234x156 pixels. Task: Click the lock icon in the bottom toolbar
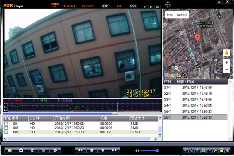(x=221, y=150)
